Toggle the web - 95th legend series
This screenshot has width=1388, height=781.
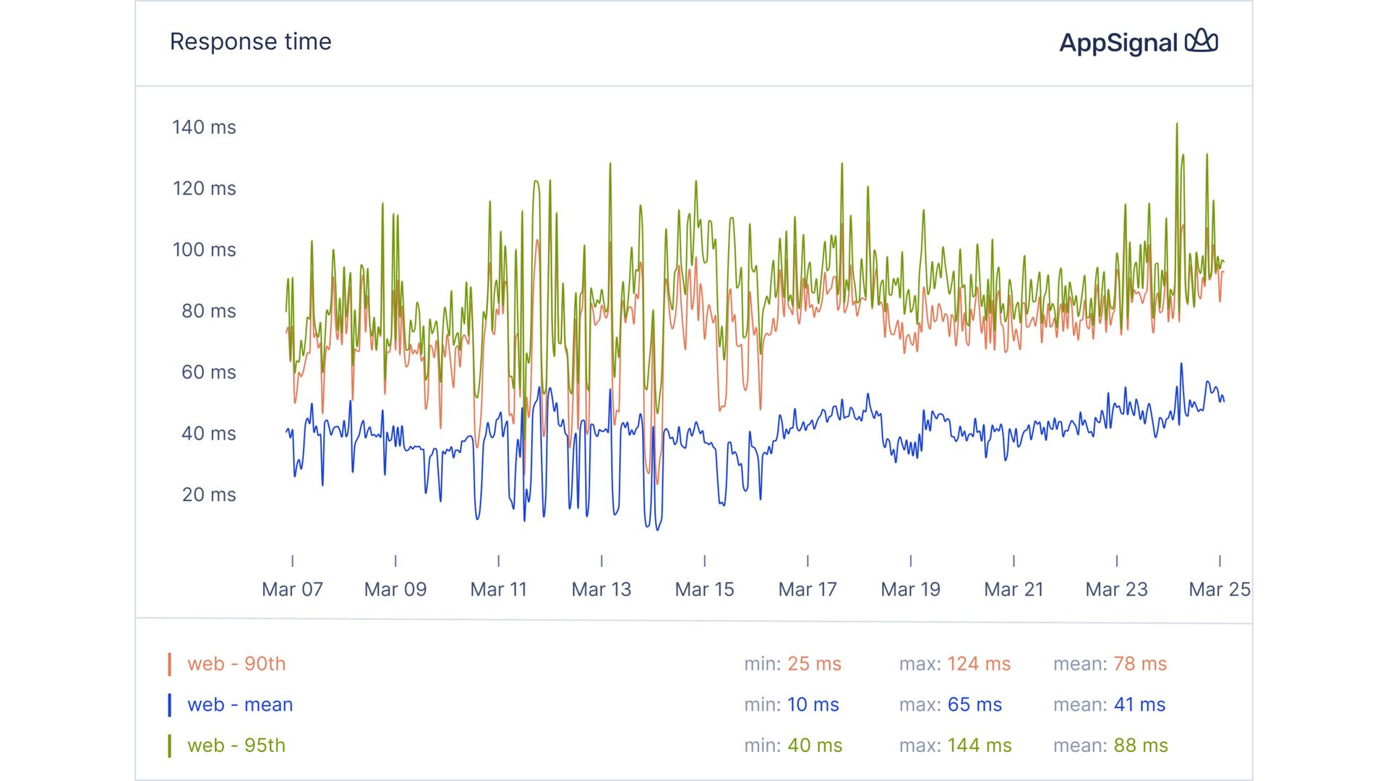[236, 746]
